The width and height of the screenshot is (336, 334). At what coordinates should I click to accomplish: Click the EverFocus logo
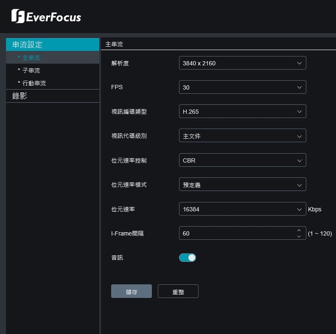tap(46, 16)
